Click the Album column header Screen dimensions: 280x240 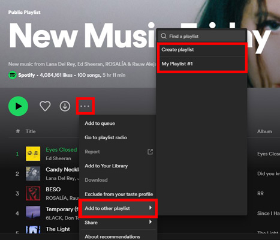click(x=264, y=131)
